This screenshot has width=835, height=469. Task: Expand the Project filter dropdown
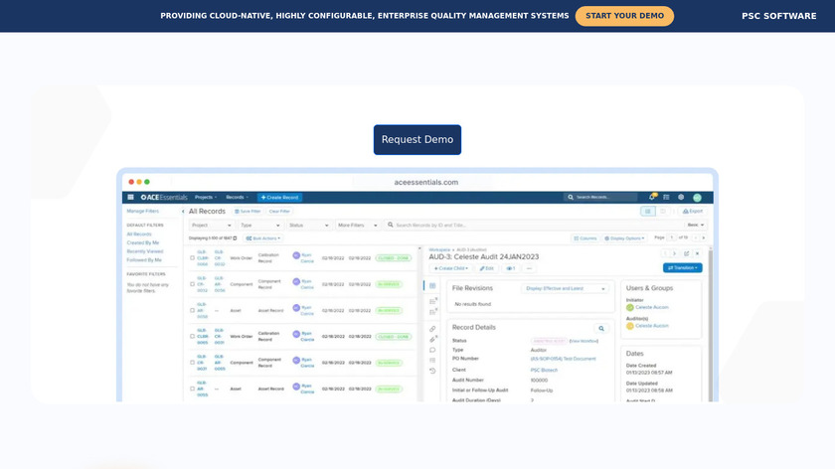coord(211,226)
